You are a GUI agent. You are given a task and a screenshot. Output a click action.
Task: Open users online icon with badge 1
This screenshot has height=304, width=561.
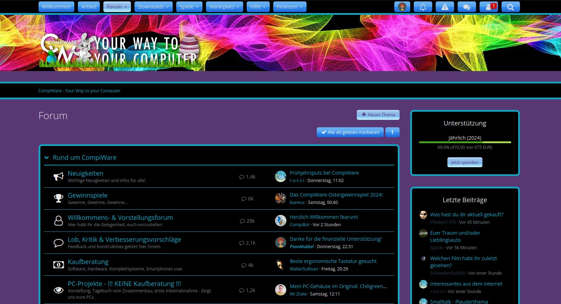tap(489, 7)
